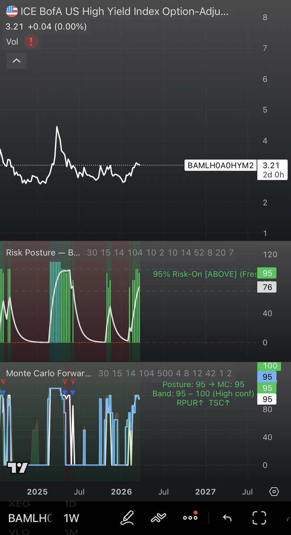Open chart settings hexagon icon
291x535 pixels.
click(274, 492)
